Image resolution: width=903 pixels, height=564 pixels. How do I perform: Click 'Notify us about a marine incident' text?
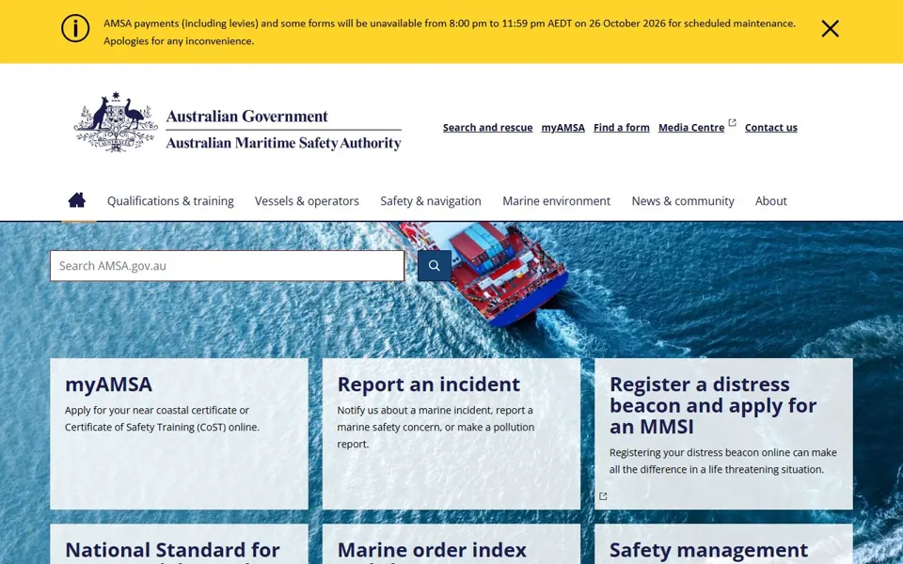tap(414, 411)
